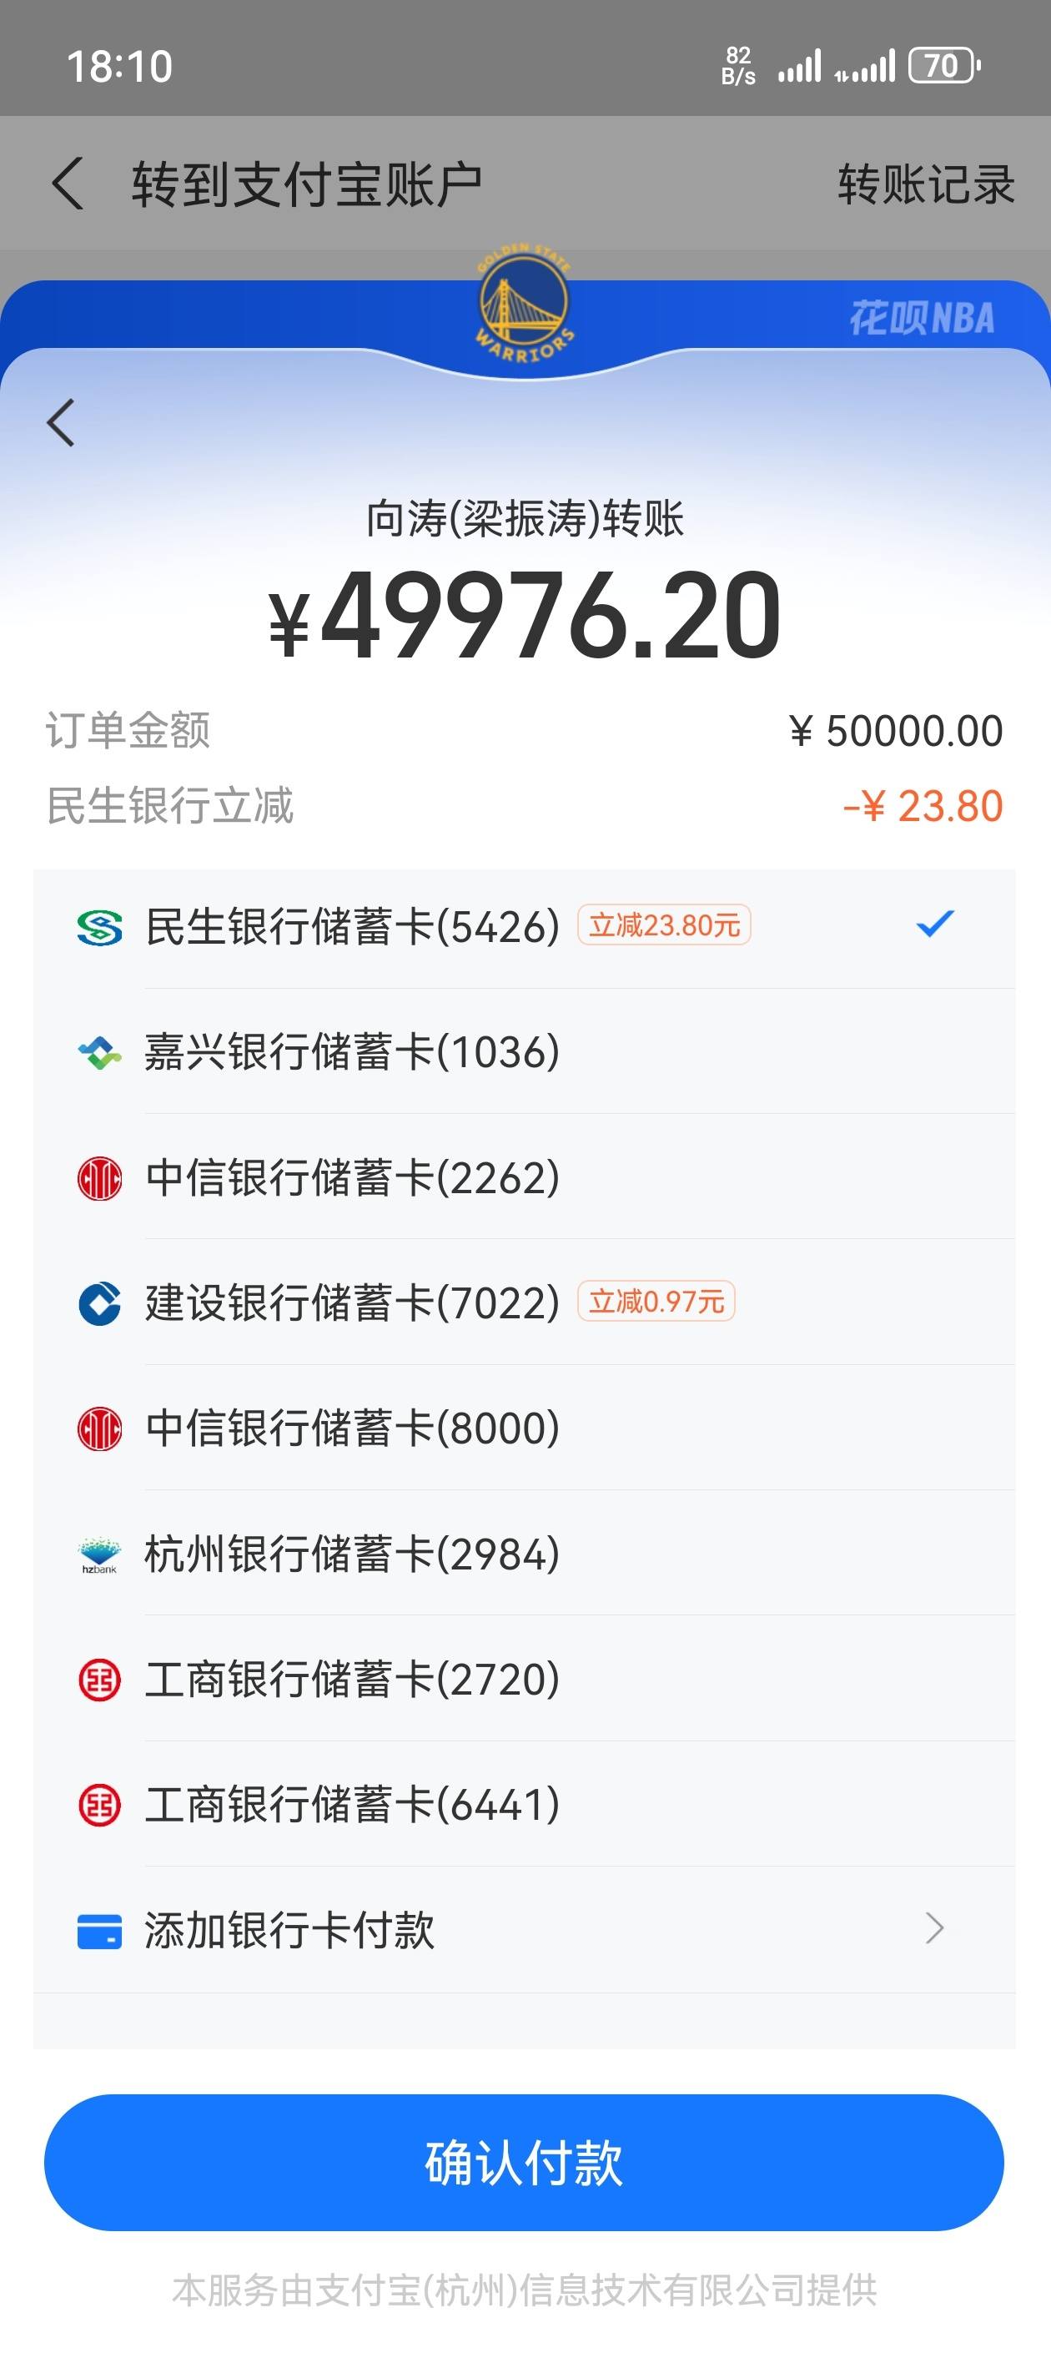Open 转账记录 transfer records

pos(926,184)
